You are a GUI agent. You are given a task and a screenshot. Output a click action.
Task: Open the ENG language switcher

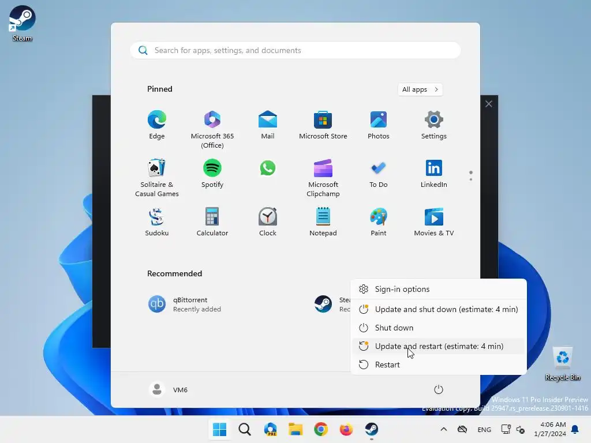pos(484,429)
